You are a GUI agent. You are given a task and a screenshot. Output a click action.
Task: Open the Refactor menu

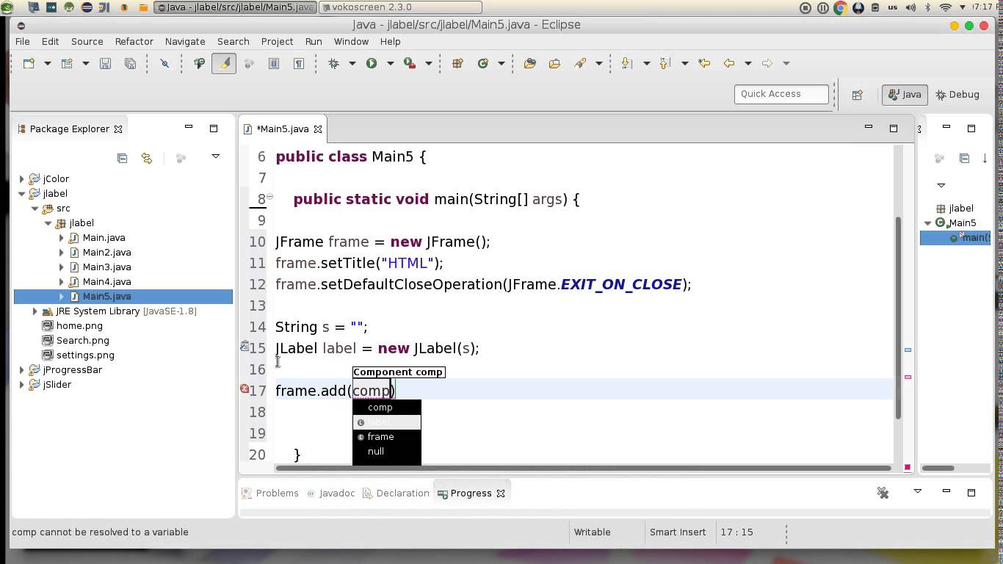134,41
